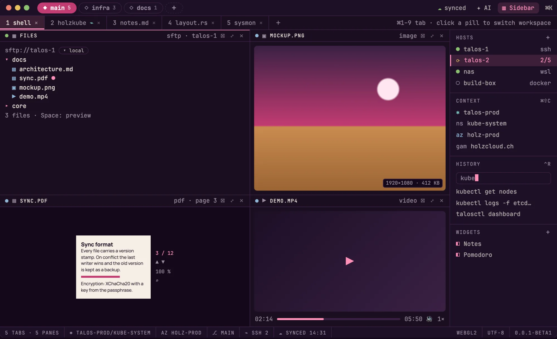
Task: Switch to the main workspace pill
Action: (x=57, y=8)
